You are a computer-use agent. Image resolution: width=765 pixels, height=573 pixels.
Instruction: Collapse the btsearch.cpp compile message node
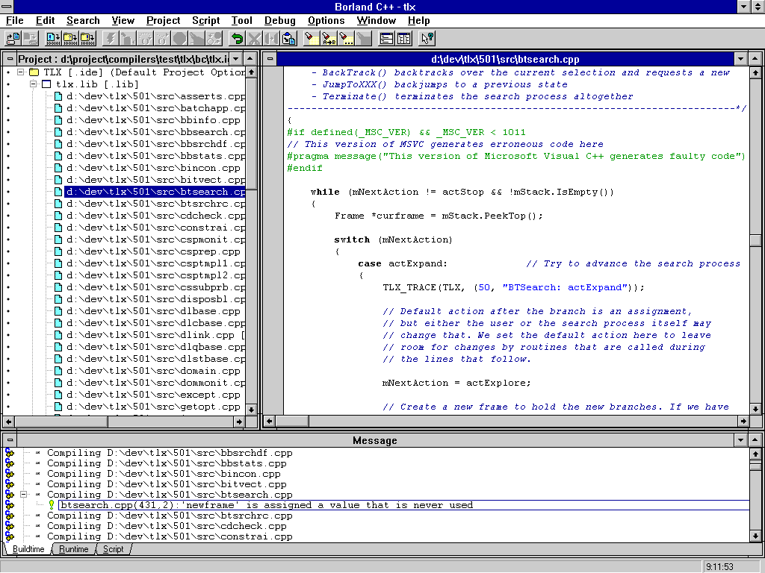coord(23,494)
